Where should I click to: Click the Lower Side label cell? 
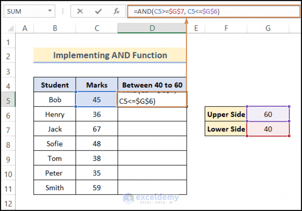[x=226, y=129]
